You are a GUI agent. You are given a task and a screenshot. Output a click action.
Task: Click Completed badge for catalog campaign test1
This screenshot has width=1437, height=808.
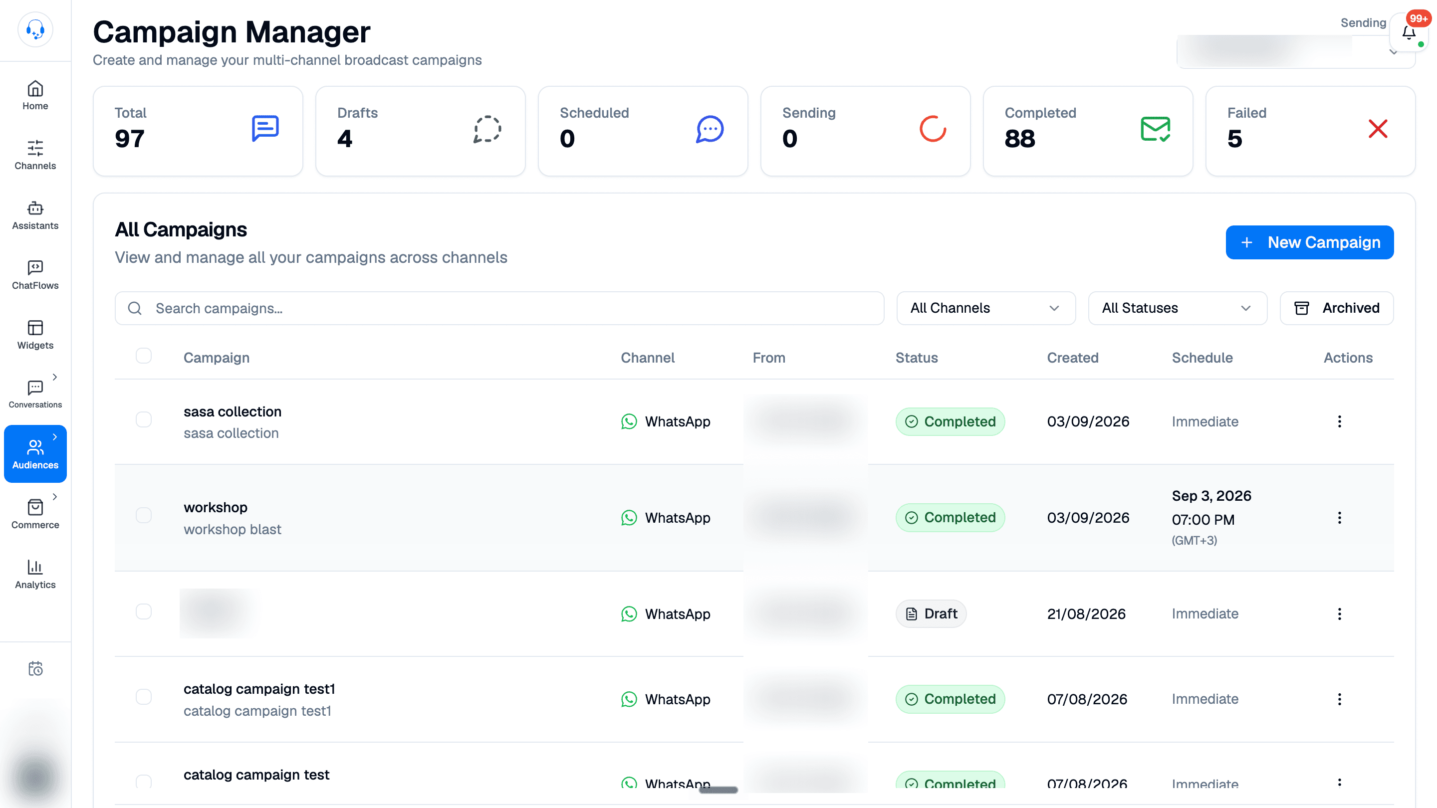[x=950, y=699]
